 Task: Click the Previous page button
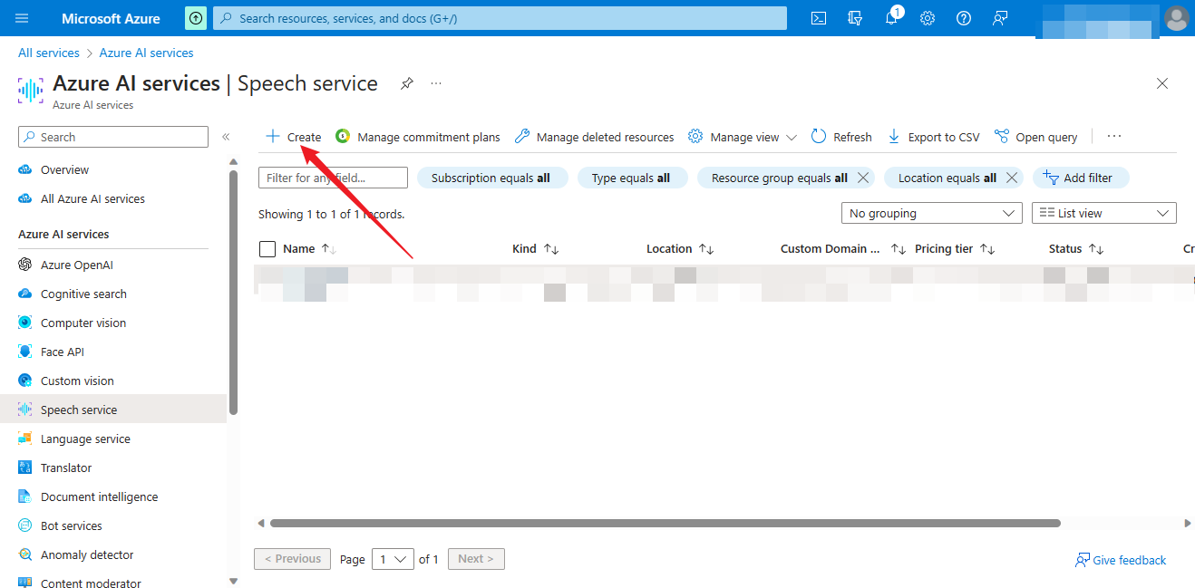click(x=293, y=559)
